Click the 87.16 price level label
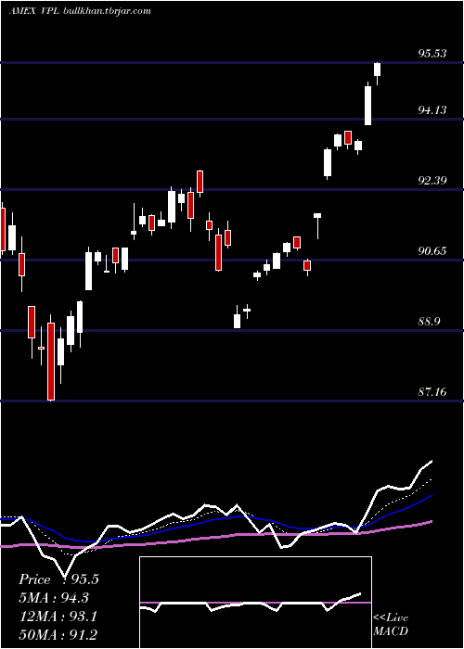The image size is (464, 649). (432, 391)
